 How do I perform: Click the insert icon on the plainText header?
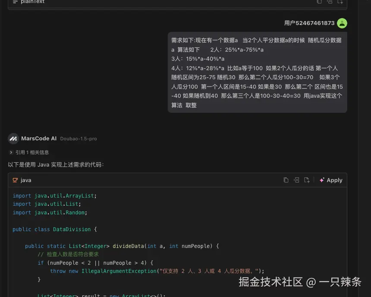[x=330, y=2]
